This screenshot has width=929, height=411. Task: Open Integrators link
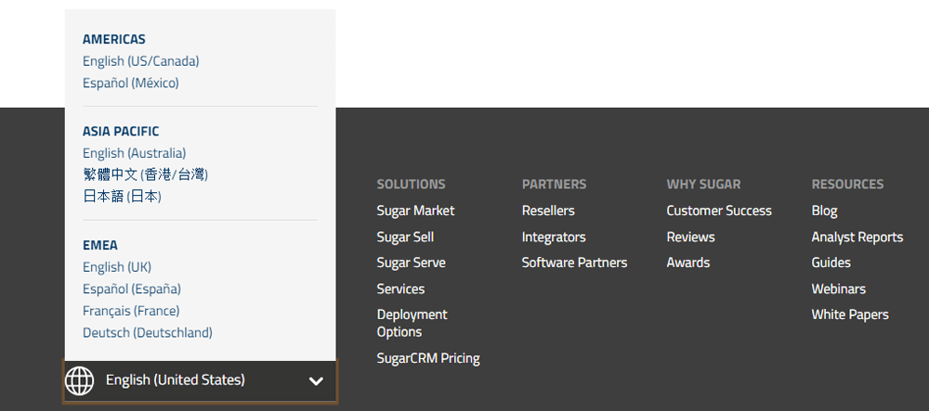click(x=554, y=238)
